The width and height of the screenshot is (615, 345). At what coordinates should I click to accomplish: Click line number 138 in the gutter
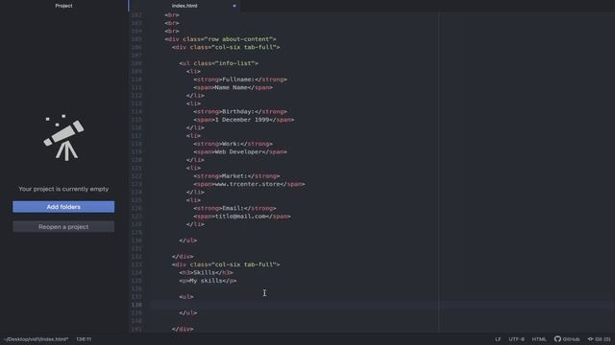click(136, 305)
